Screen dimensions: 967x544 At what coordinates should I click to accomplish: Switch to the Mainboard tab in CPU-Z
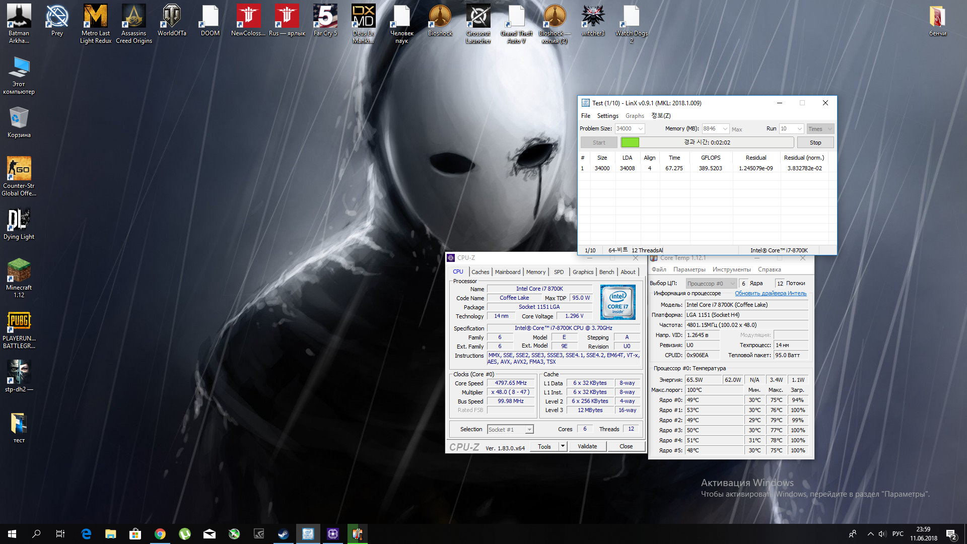(507, 272)
